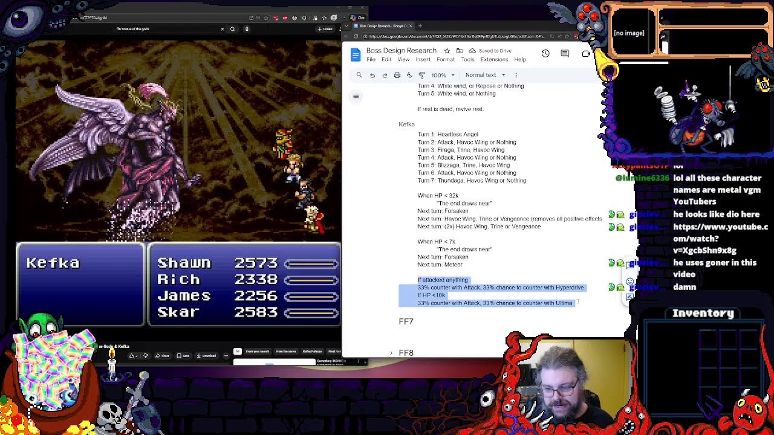Click the 'When HP < 32k' line
This screenshot has width=774, height=435.
(438, 196)
